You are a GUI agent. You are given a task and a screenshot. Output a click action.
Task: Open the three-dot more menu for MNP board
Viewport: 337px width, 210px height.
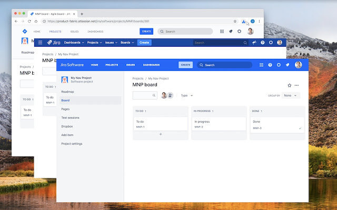(x=296, y=85)
